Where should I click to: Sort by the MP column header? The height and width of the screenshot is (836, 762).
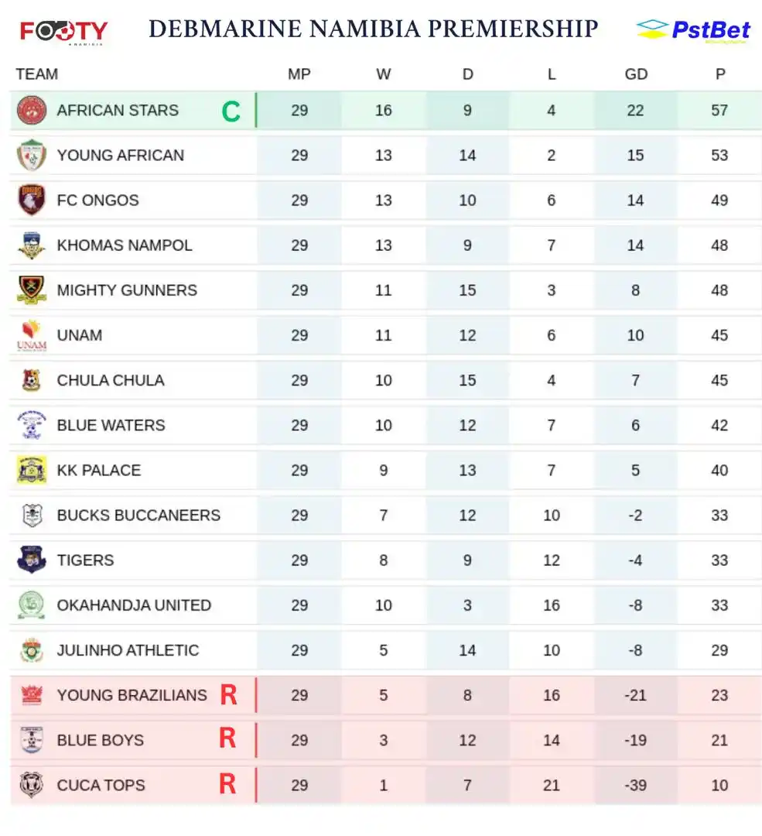[299, 74]
